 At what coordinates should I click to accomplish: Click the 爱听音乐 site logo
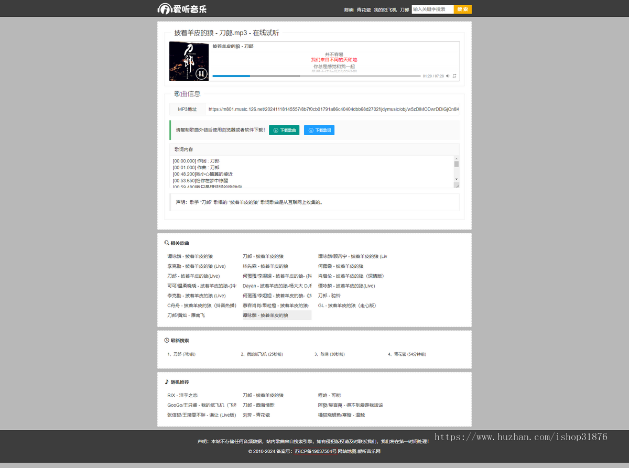pos(182,8)
